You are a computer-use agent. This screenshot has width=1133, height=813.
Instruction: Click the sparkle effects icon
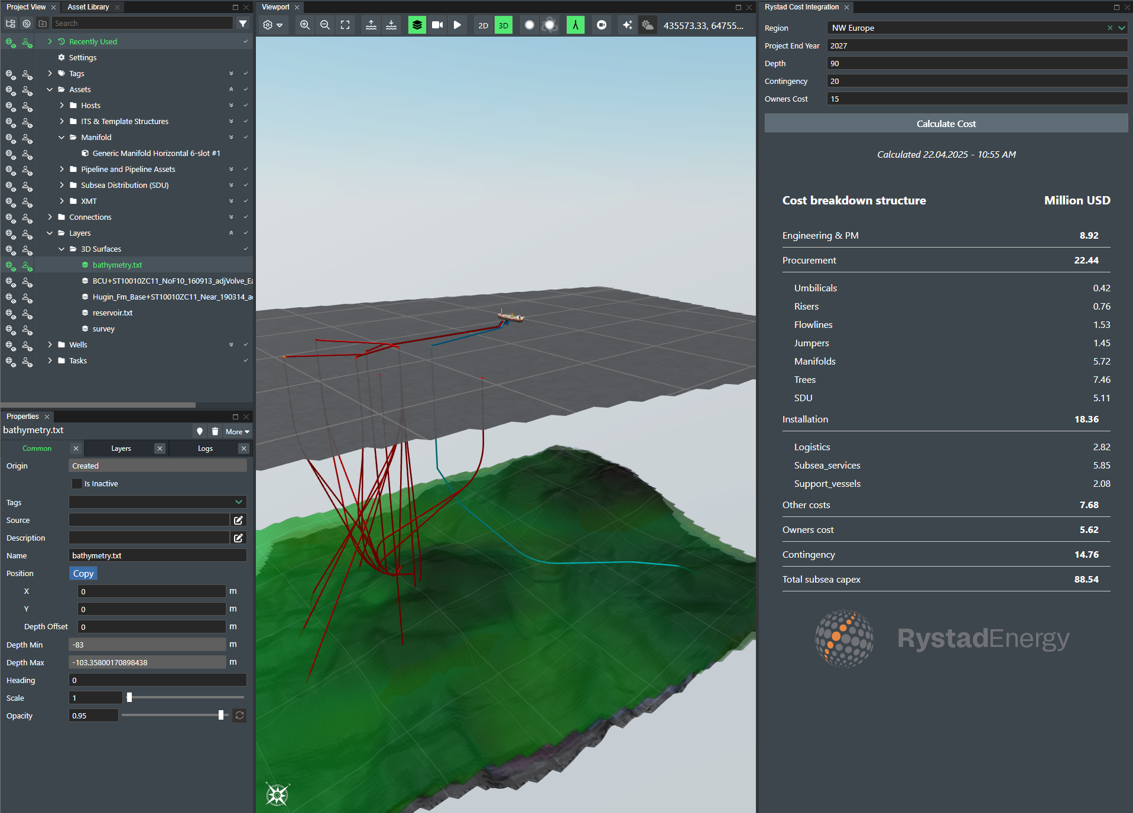(x=628, y=25)
